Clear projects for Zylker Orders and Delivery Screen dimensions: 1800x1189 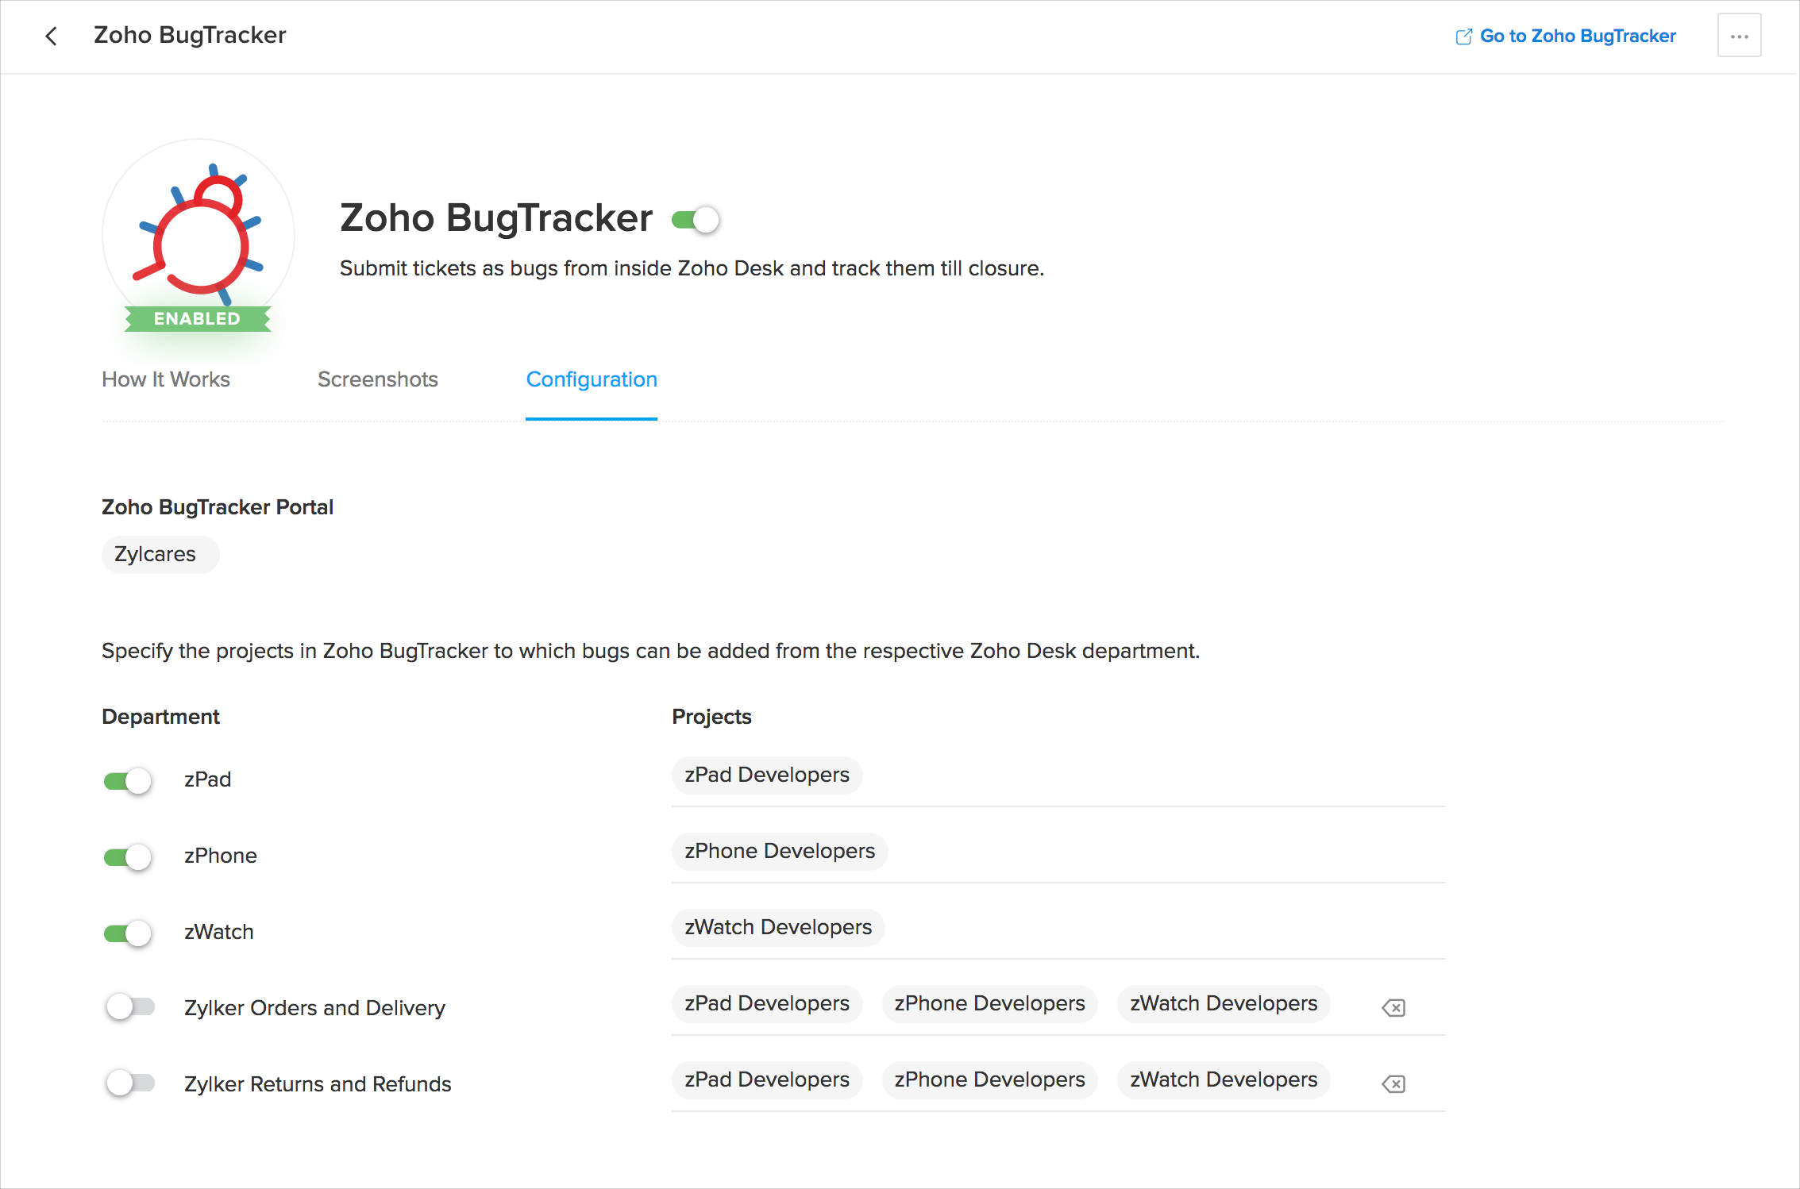1393,1008
